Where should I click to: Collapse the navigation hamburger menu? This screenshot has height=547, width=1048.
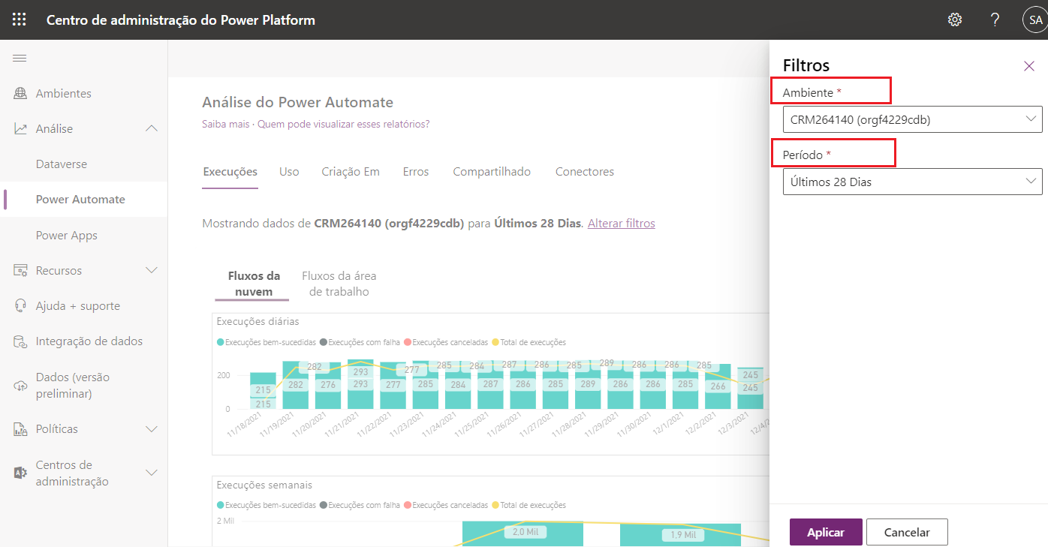(x=20, y=59)
